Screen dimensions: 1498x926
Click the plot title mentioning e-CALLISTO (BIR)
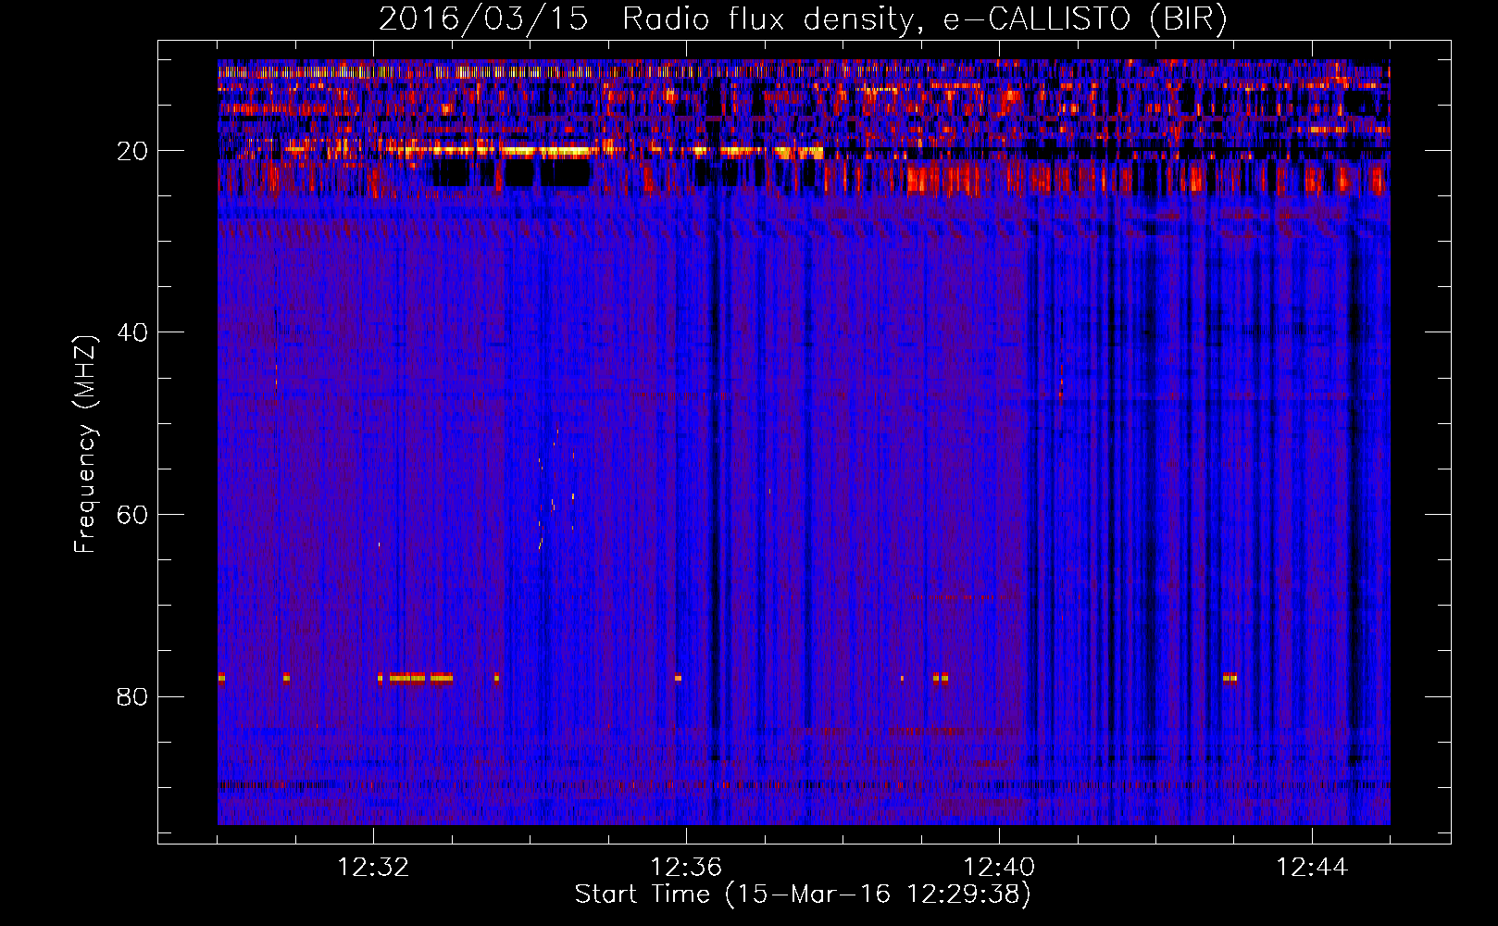click(803, 19)
